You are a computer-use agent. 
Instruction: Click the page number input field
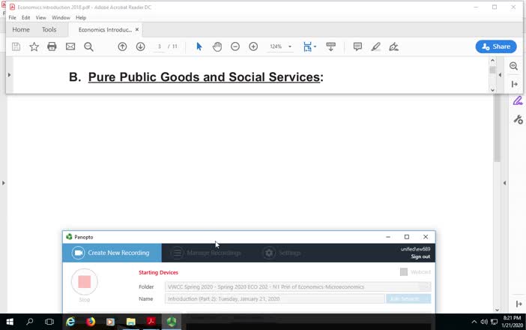(159, 46)
